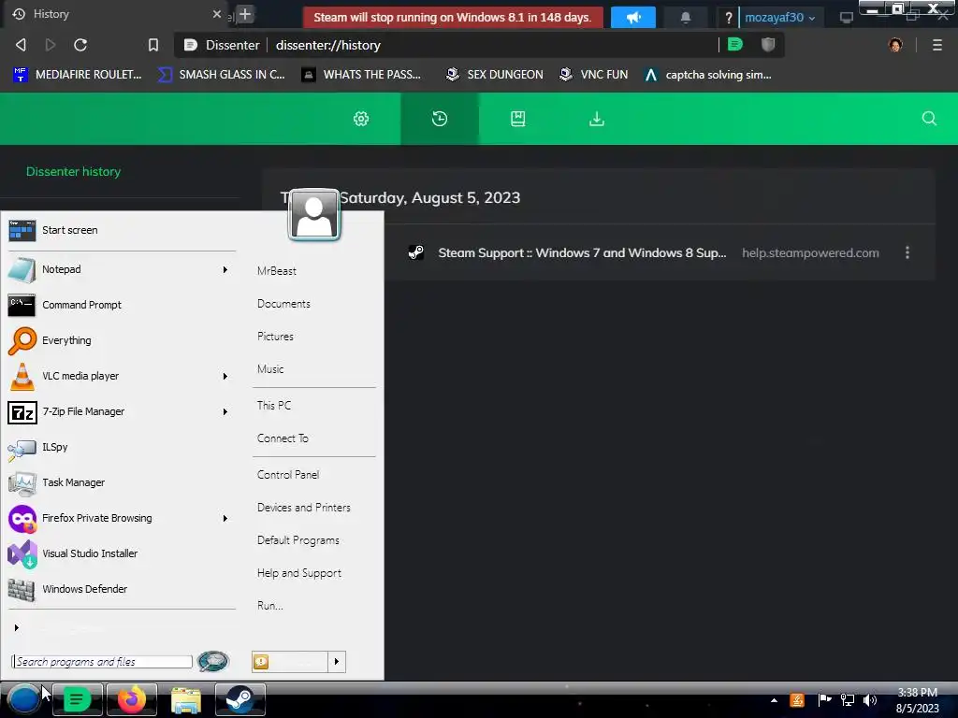Expand the mozayaf30 account dropdown
This screenshot has height=718, width=958.
click(x=779, y=18)
